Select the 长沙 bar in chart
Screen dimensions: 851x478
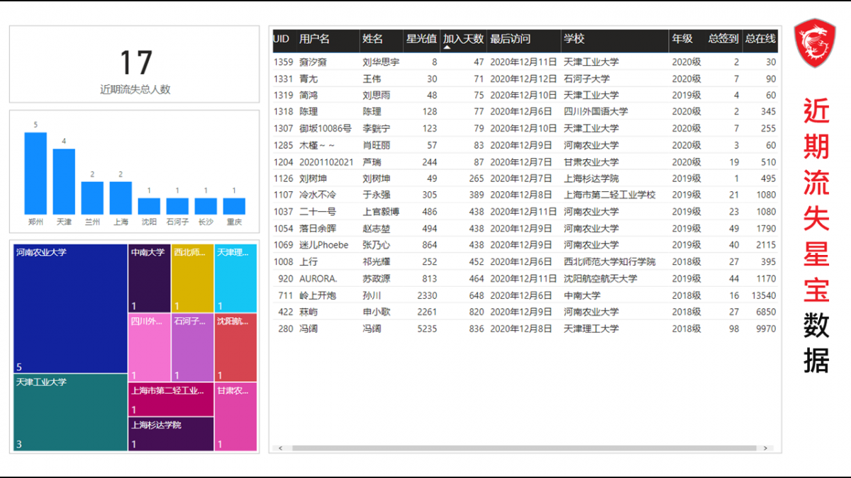(x=206, y=206)
